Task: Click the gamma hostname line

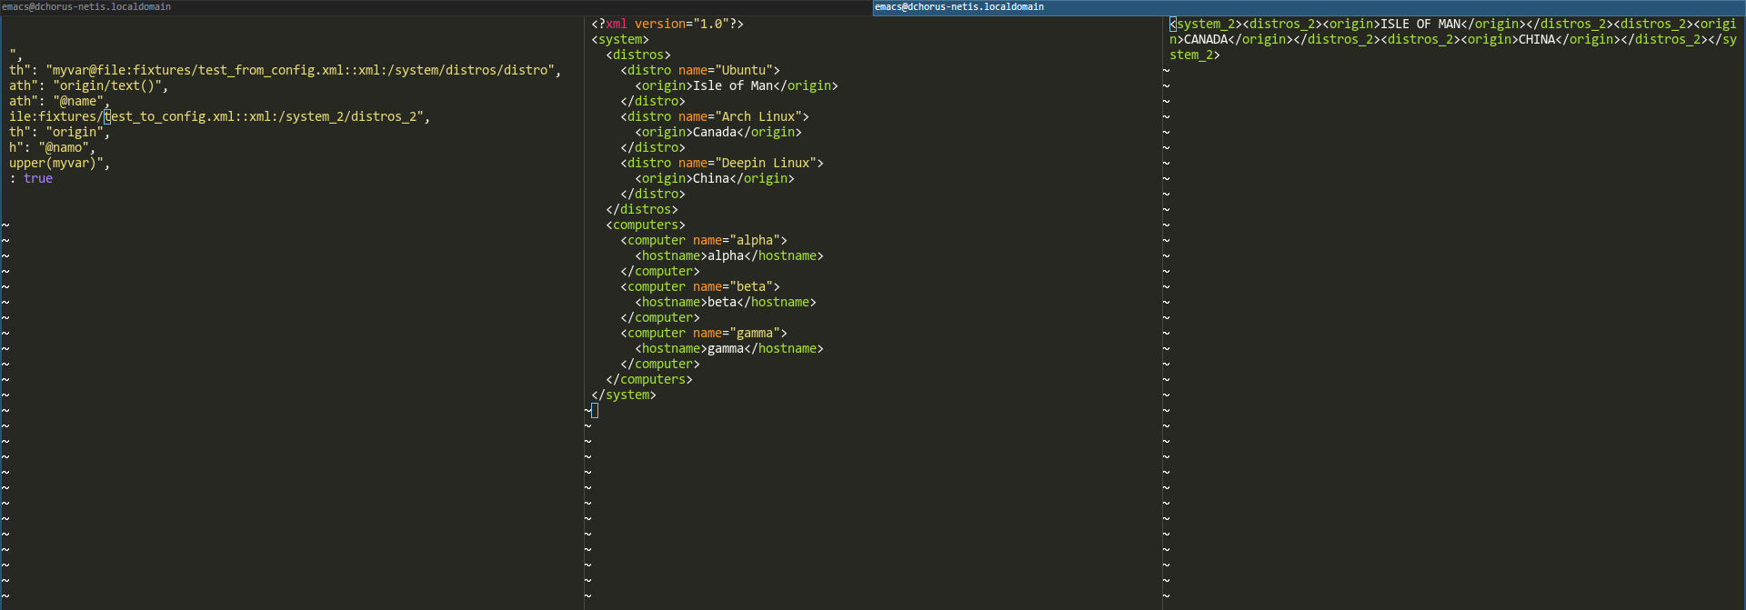Action: click(x=729, y=348)
